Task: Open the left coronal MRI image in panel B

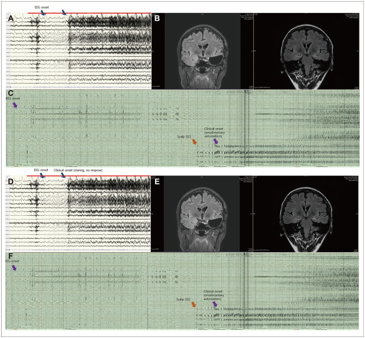Action: tap(202, 51)
